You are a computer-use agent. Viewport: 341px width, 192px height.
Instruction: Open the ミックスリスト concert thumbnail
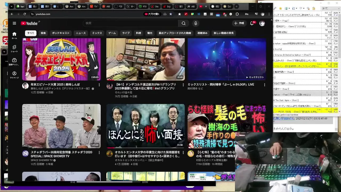pyautogui.click(x=227, y=59)
